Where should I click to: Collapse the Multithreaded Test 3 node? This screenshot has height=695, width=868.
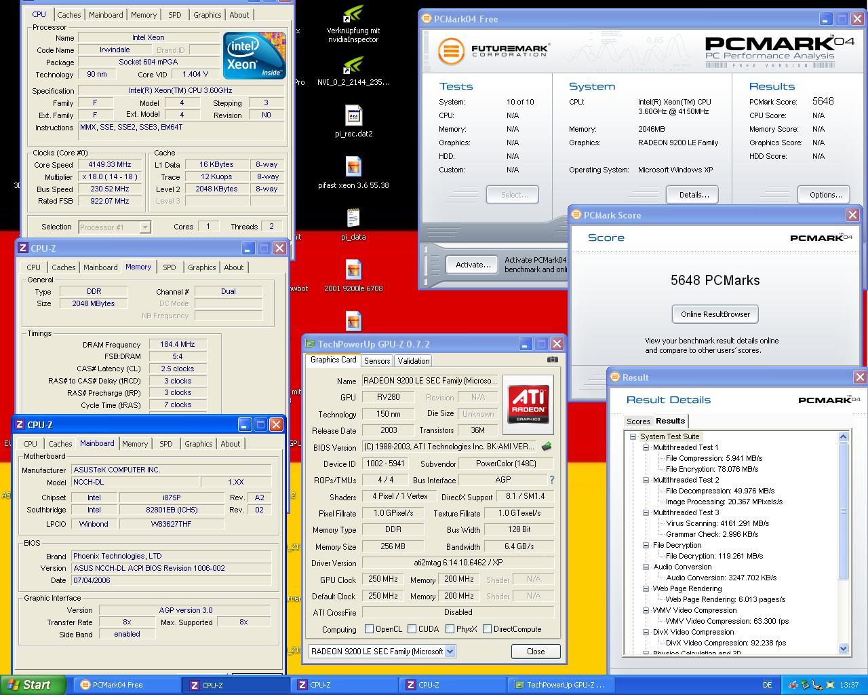(x=646, y=512)
